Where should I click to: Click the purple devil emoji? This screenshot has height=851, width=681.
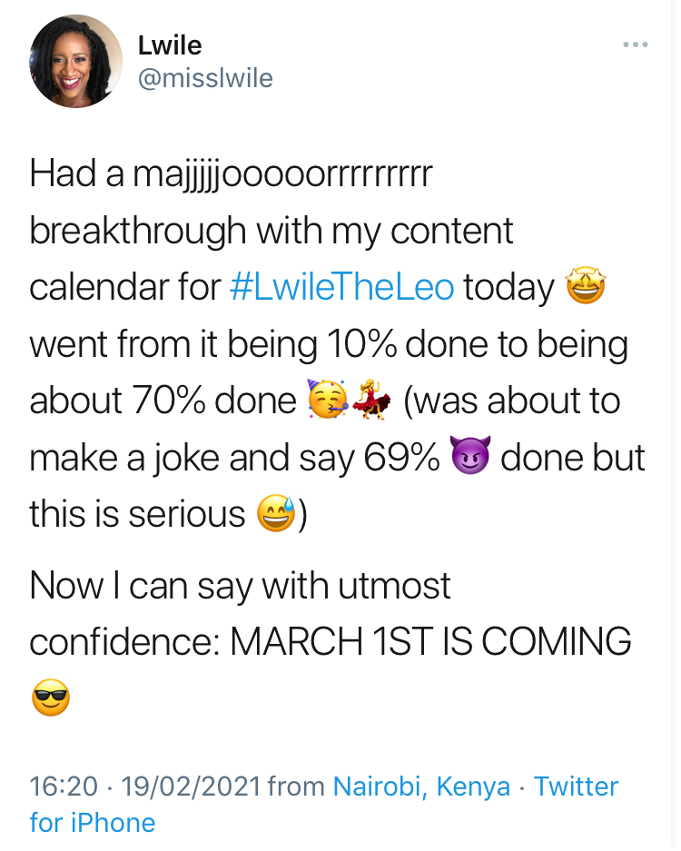click(470, 459)
